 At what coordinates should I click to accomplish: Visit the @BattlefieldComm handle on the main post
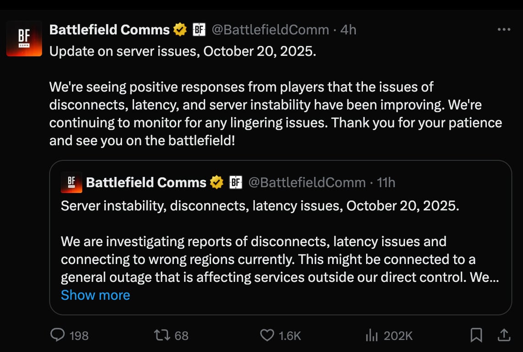click(270, 30)
